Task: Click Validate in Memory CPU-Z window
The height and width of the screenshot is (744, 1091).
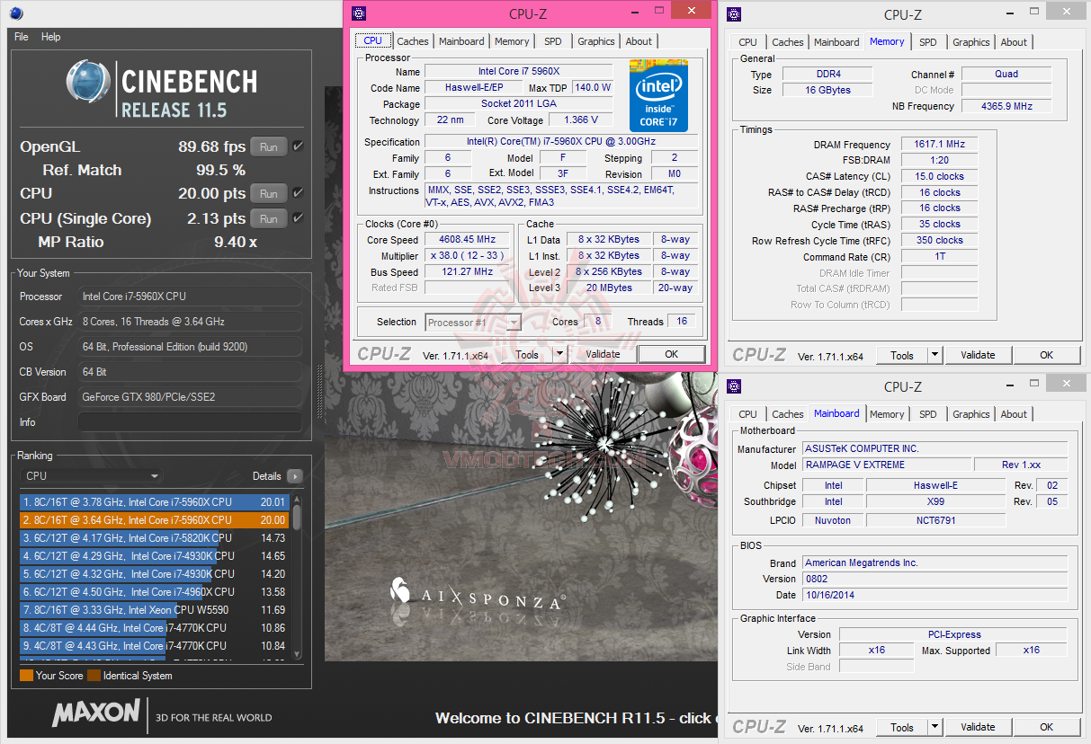Action: pyautogui.click(x=978, y=355)
